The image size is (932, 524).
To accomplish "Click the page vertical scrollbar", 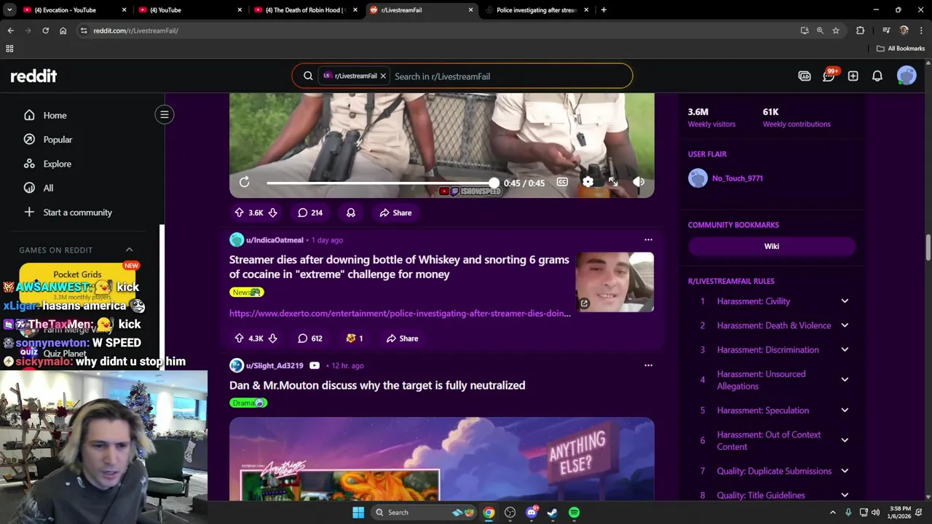I will [928, 247].
